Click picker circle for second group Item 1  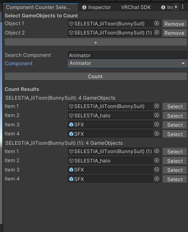point(157,151)
